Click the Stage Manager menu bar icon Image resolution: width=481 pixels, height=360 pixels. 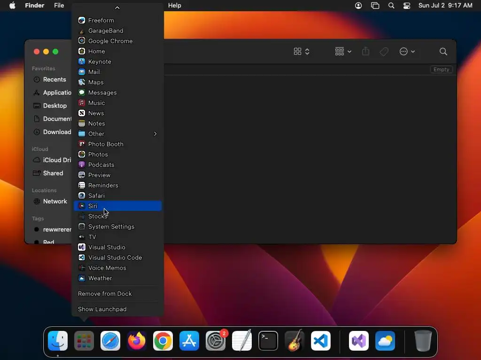coord(375,6)
